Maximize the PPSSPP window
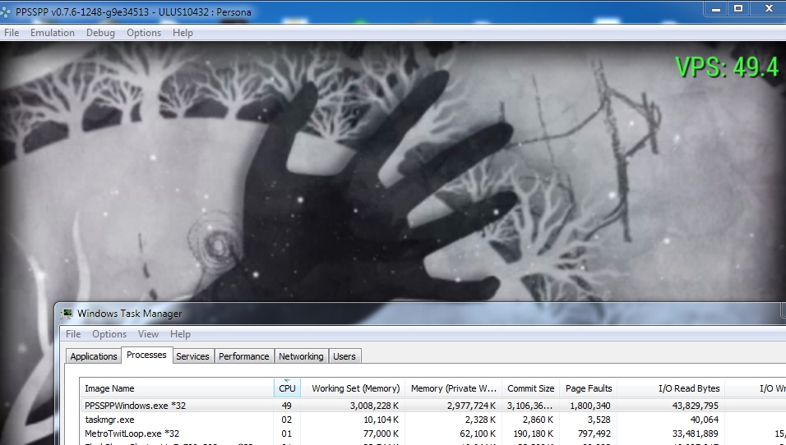786x445 pixels. [x=738, y=8]
